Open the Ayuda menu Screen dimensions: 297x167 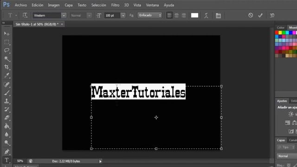pos(169,5)
